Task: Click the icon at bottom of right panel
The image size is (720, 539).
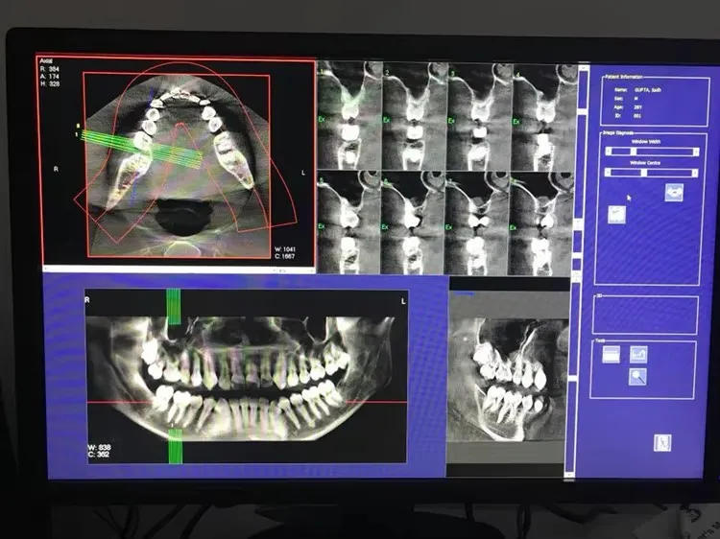Action: tap(661, 442)
